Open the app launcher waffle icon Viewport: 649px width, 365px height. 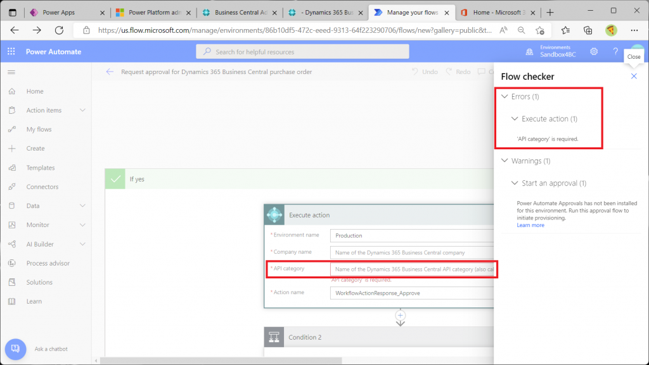11,52
